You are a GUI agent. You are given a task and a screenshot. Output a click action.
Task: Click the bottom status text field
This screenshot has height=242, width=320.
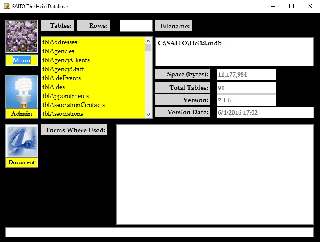[160, 232]
